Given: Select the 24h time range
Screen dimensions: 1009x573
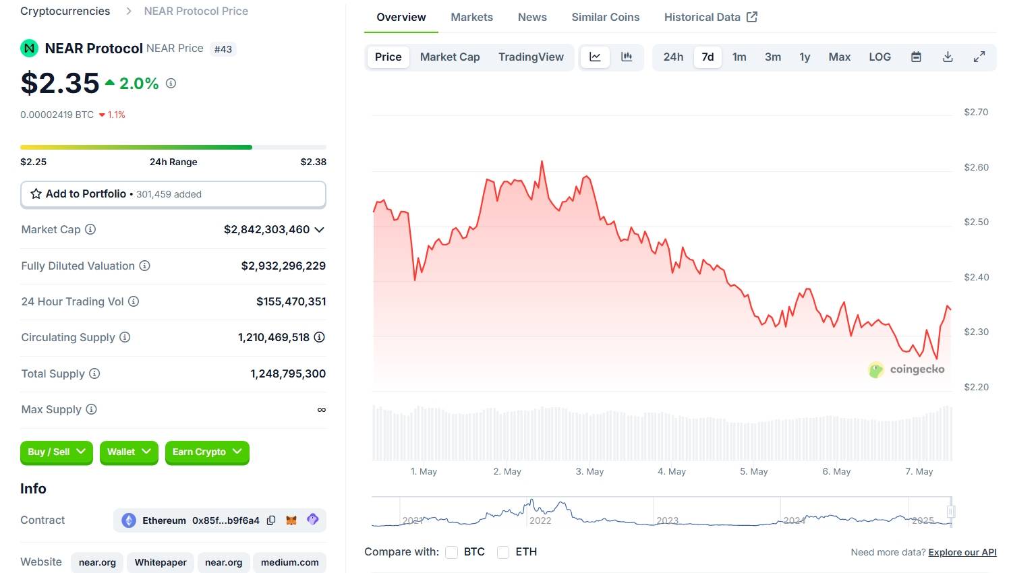Looking at the screenshot, I should [x=673, y=57].
